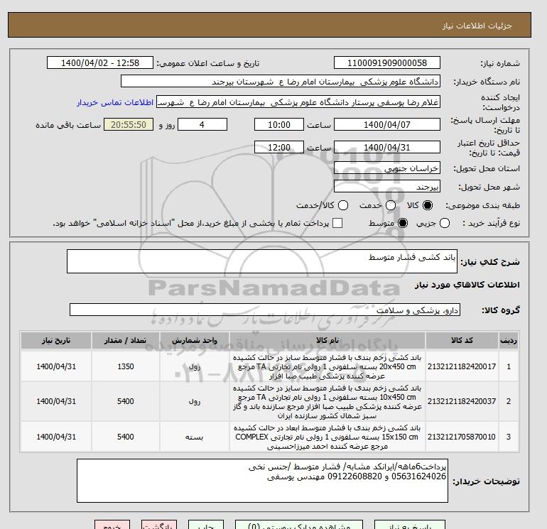This screenshot has width=547, height=529.
Task: Click the delivery province field خراسان جنوبی
Action: point(387,168)
